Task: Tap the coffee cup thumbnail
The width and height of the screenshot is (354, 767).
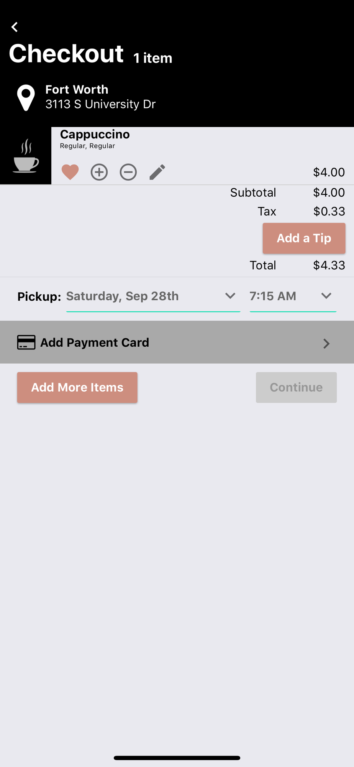Action: point(26,156)
